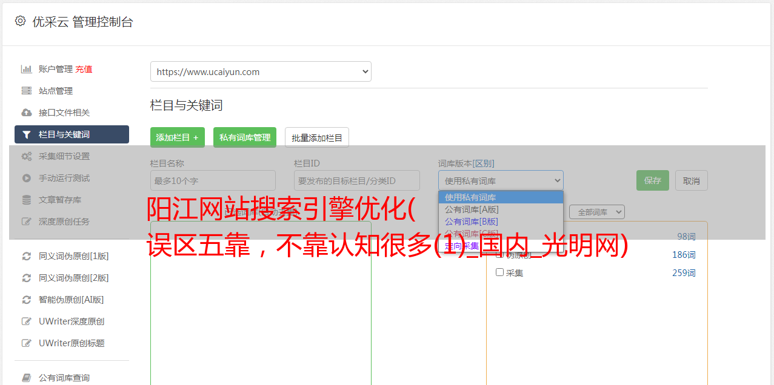Select 使用私有词库 option in dropdown list
Image resolution: width=774 pixels, height=385 pixels.
pyautogui.click(x=501, y=197)
